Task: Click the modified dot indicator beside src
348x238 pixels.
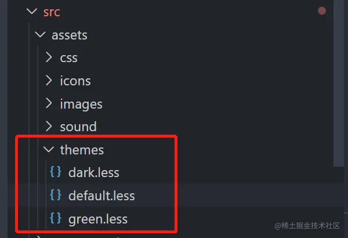Action: pyautogui.click(x=322, y=10)
